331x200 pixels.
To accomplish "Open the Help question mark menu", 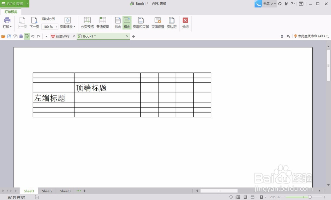I will tap(293, 4).
